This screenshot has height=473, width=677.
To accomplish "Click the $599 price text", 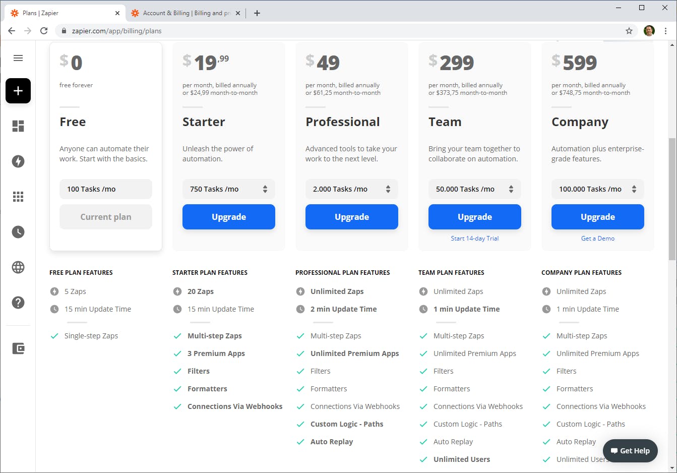I will click(x=574, y=63).
